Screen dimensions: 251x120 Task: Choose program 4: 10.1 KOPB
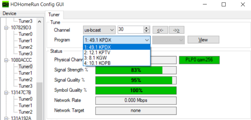tap(117, 63)
